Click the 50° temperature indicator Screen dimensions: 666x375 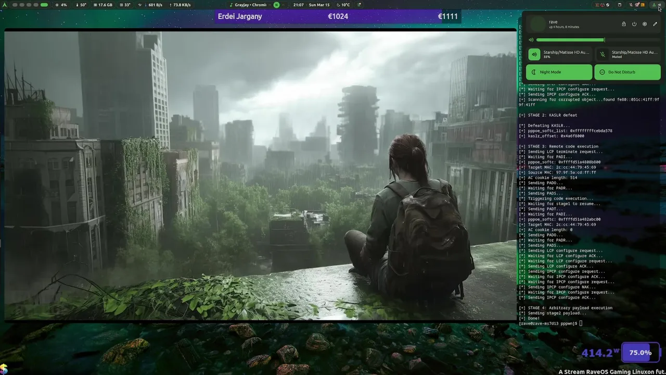81,5
